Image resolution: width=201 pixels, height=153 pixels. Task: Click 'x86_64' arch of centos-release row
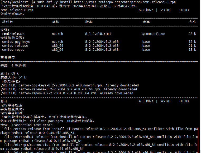(58, 46)
